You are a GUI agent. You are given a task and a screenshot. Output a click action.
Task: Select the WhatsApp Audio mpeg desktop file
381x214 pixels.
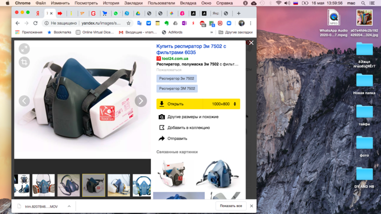333,23
